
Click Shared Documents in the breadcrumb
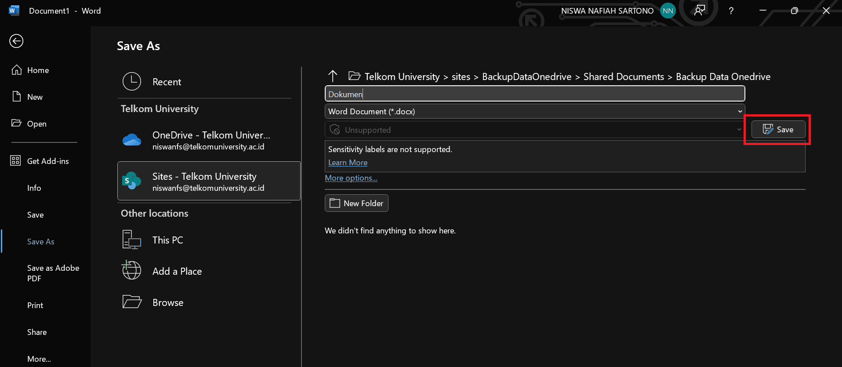coord(624,77)
